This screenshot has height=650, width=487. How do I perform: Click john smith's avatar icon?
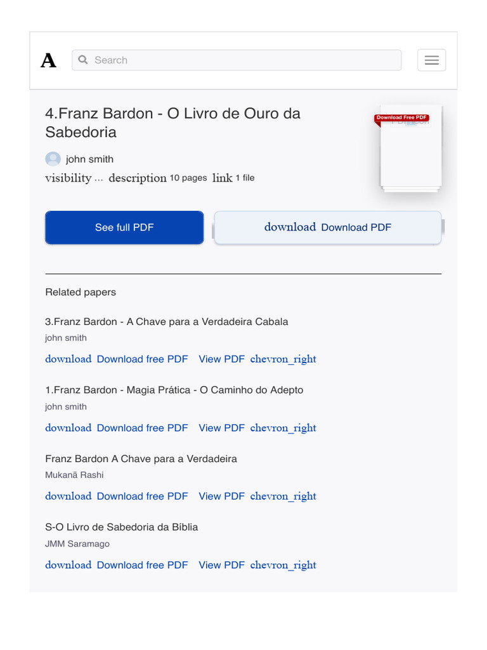[53, 159]
